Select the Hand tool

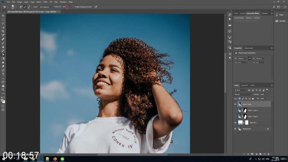3,86
